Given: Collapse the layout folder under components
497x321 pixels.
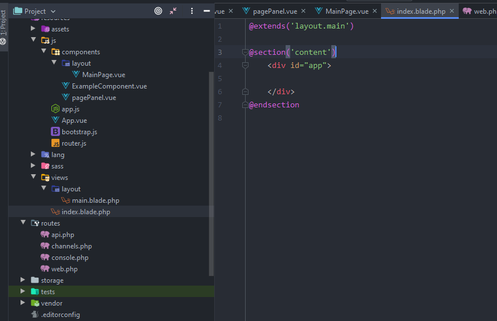Looking at the screenshot, I should click(54, 63).
